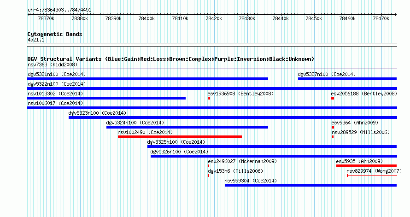
Task: Click the thin red nsv829974 line
Action: coord(372,176)
